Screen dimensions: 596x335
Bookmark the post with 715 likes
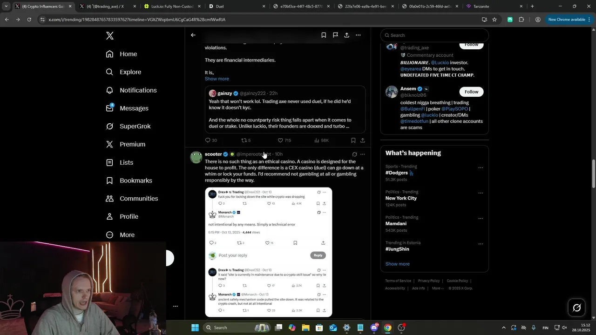pos(353,140)
